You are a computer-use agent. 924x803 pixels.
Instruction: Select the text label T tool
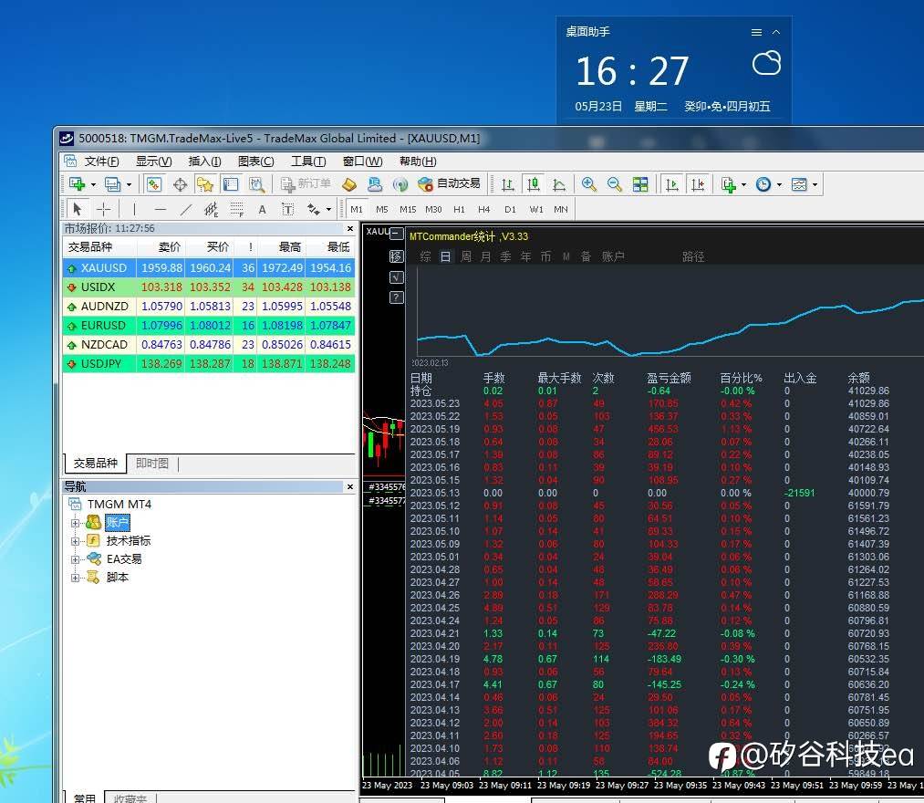coord(287,209)
